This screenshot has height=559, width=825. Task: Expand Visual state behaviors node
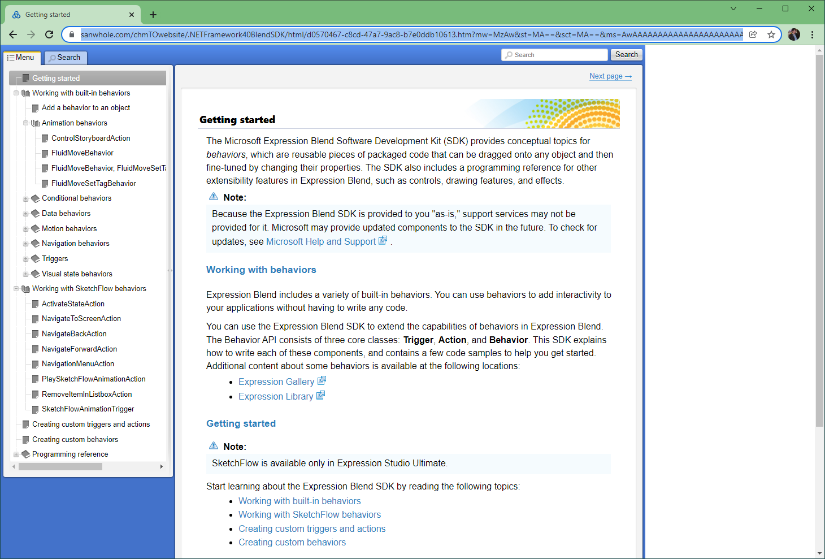tap(26, 274)
